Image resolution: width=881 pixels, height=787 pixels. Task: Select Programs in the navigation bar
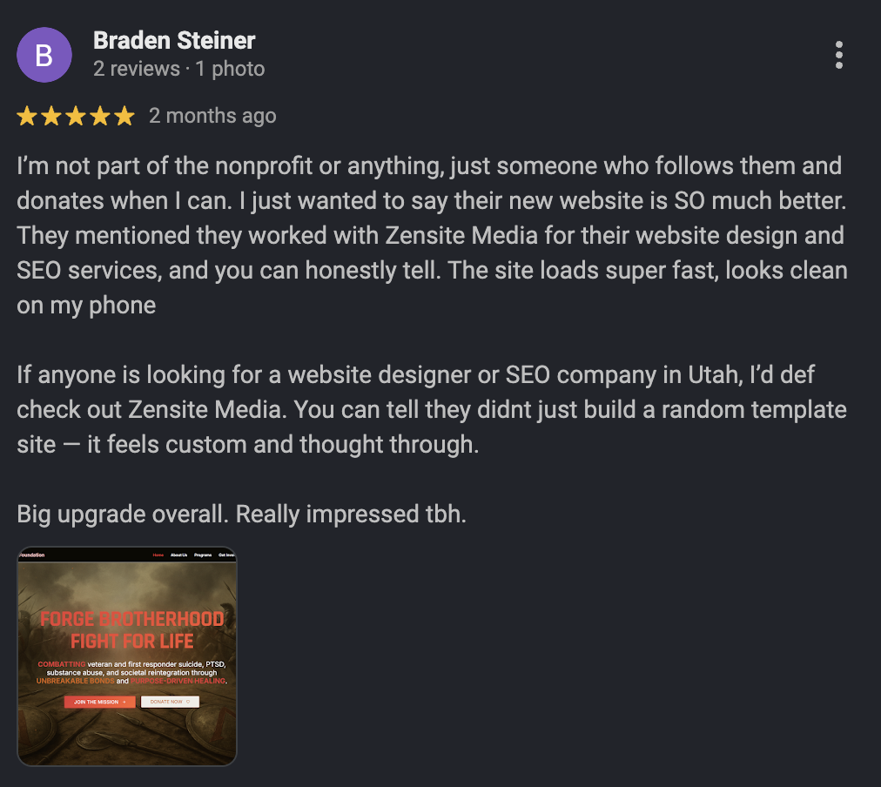(x=203, y=555)
